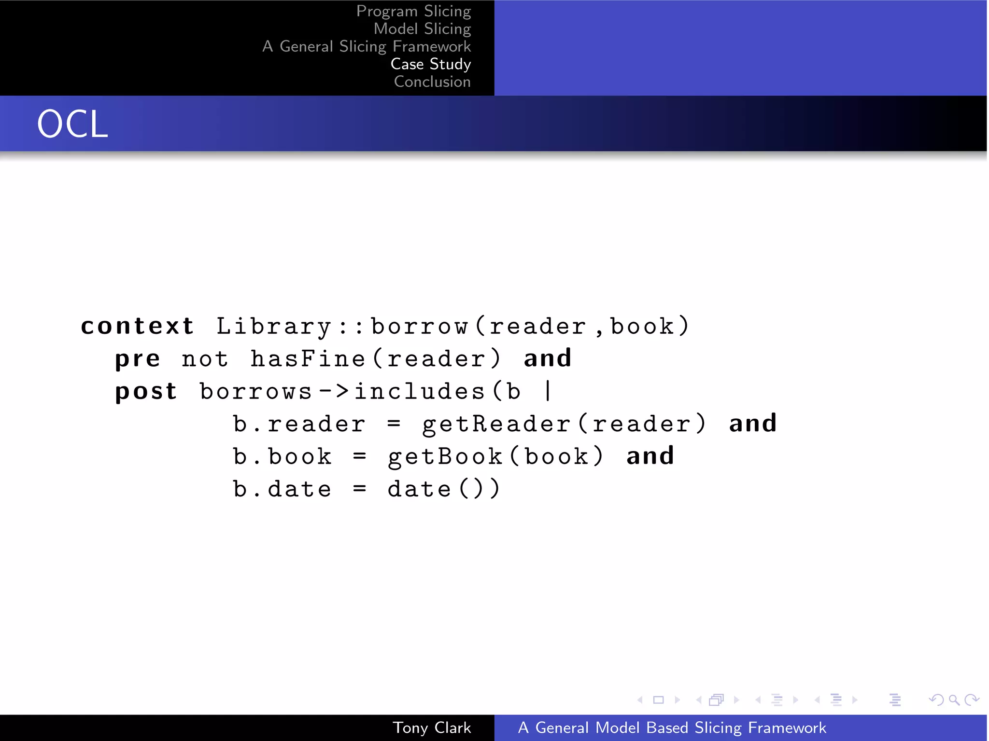
Task: Go to previous section arrow
Action: (817, 700)
